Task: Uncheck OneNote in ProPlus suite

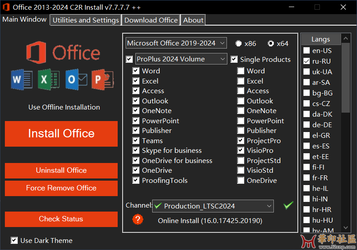Action: tap(136, 110)
